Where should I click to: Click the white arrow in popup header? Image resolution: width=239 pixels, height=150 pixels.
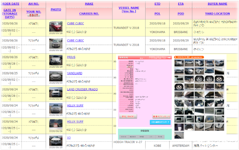click(x=169, y=58)
